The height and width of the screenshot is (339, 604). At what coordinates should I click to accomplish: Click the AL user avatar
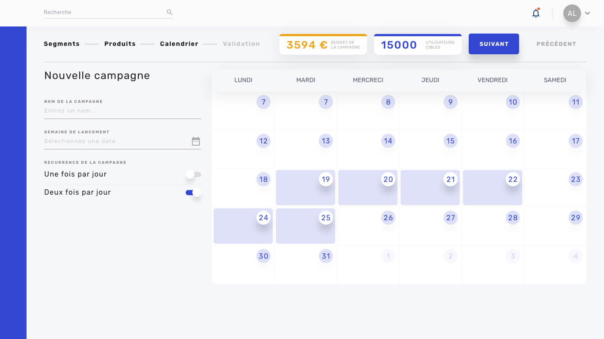coord(572,13)
